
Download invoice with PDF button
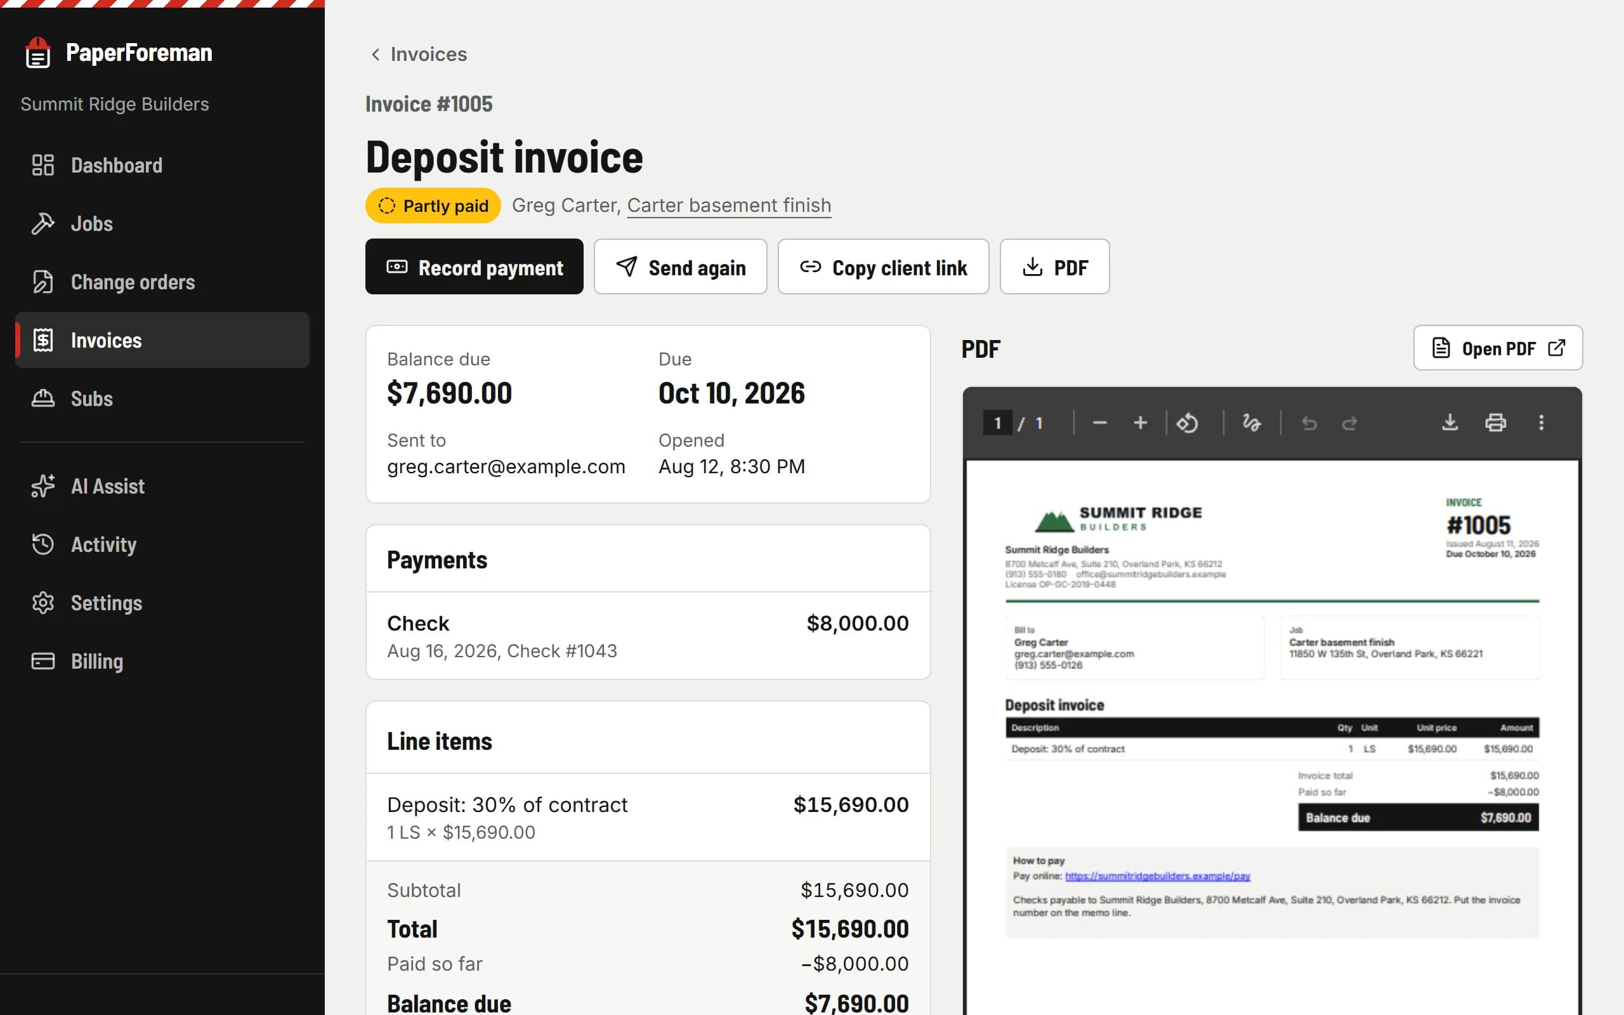(x=1054, y=266)
